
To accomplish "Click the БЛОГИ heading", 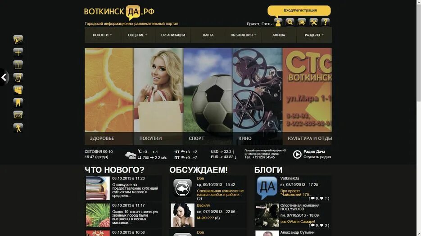I will [268, 170].
